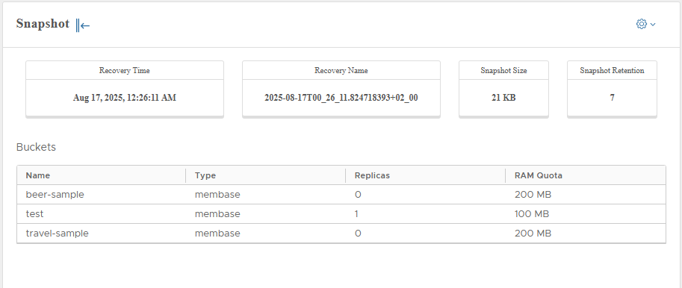Collapse the Snapshot panel with arrow icon

(x=83, y=25)
